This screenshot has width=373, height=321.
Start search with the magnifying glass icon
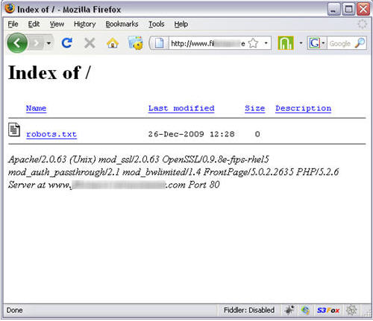coord(360,43)
